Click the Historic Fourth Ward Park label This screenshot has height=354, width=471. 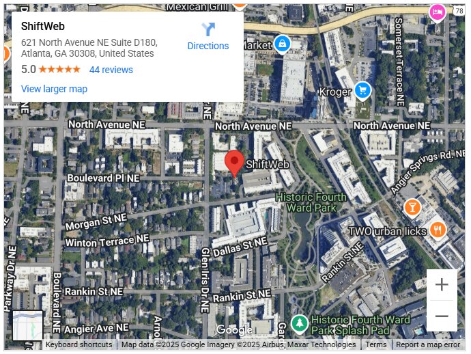pos(311,202)
